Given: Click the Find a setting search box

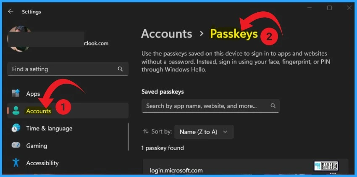Looking at the screenshot, I should point(68,69).
